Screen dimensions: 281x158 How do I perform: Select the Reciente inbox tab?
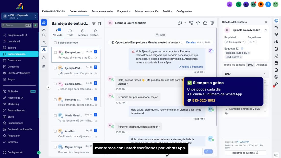coord(83,33)
